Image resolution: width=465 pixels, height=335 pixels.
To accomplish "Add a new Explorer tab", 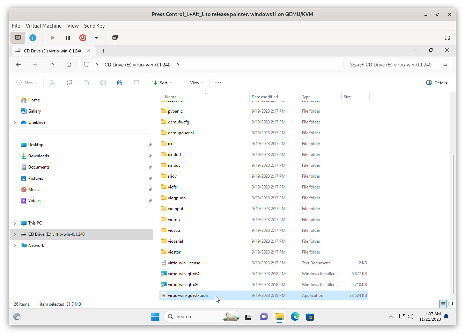I will (103, 51).
